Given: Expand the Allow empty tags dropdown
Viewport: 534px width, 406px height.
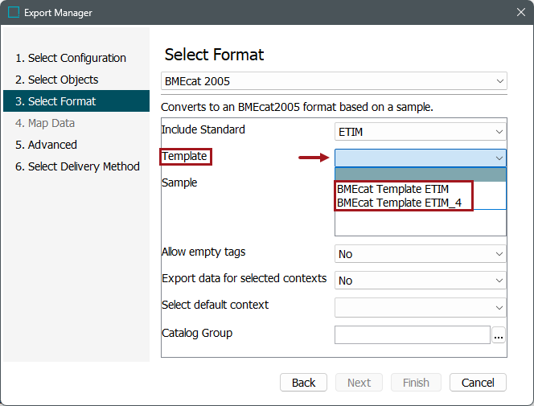Looking at the screenshot, I should pyautogui.click(x=421, y=254).
